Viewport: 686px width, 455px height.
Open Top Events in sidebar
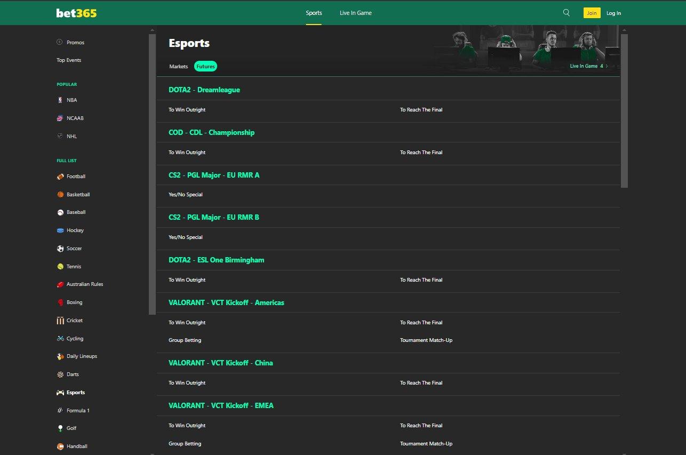pyautogui.click(x=69, y=60)
